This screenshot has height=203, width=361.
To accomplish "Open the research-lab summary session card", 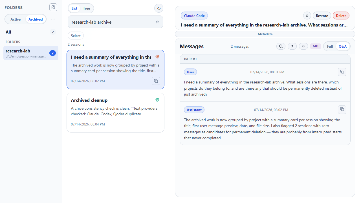I will tap(115, 70).
